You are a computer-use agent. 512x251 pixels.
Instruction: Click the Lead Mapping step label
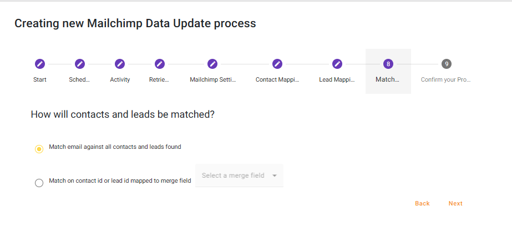pyautogui.click(x=337, y=80)
